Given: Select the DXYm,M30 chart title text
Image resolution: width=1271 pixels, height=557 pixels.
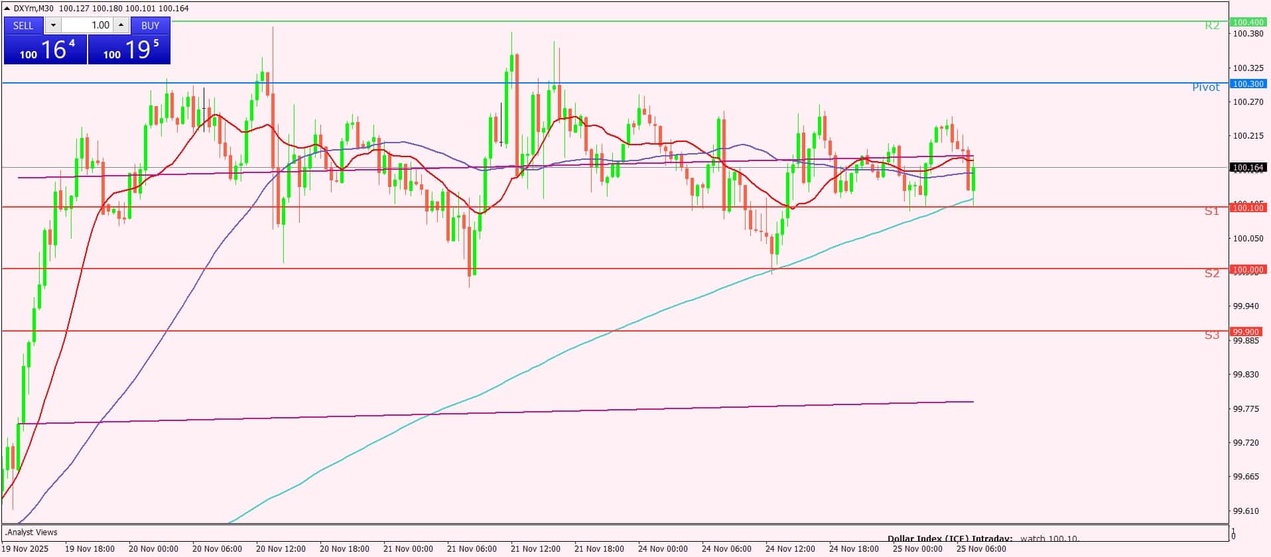Looking at the screenshot, I should (x=34, y=8).
